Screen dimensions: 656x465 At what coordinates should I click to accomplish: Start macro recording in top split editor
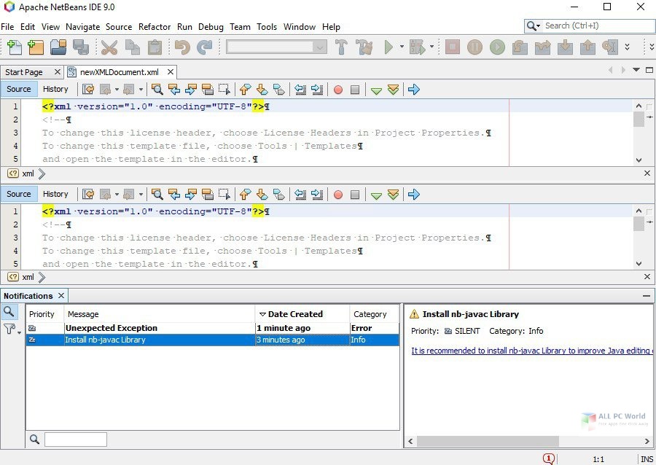click(338, 90)
